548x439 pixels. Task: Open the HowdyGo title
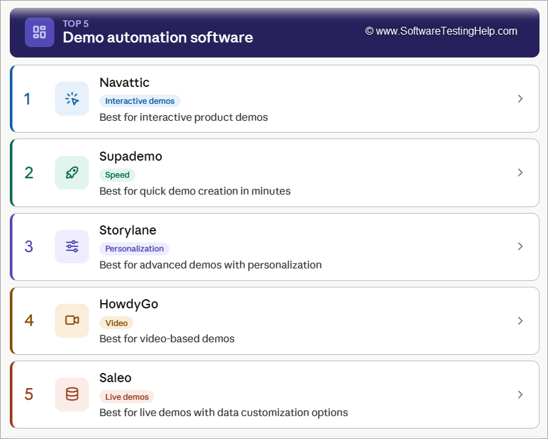(129, 304)
